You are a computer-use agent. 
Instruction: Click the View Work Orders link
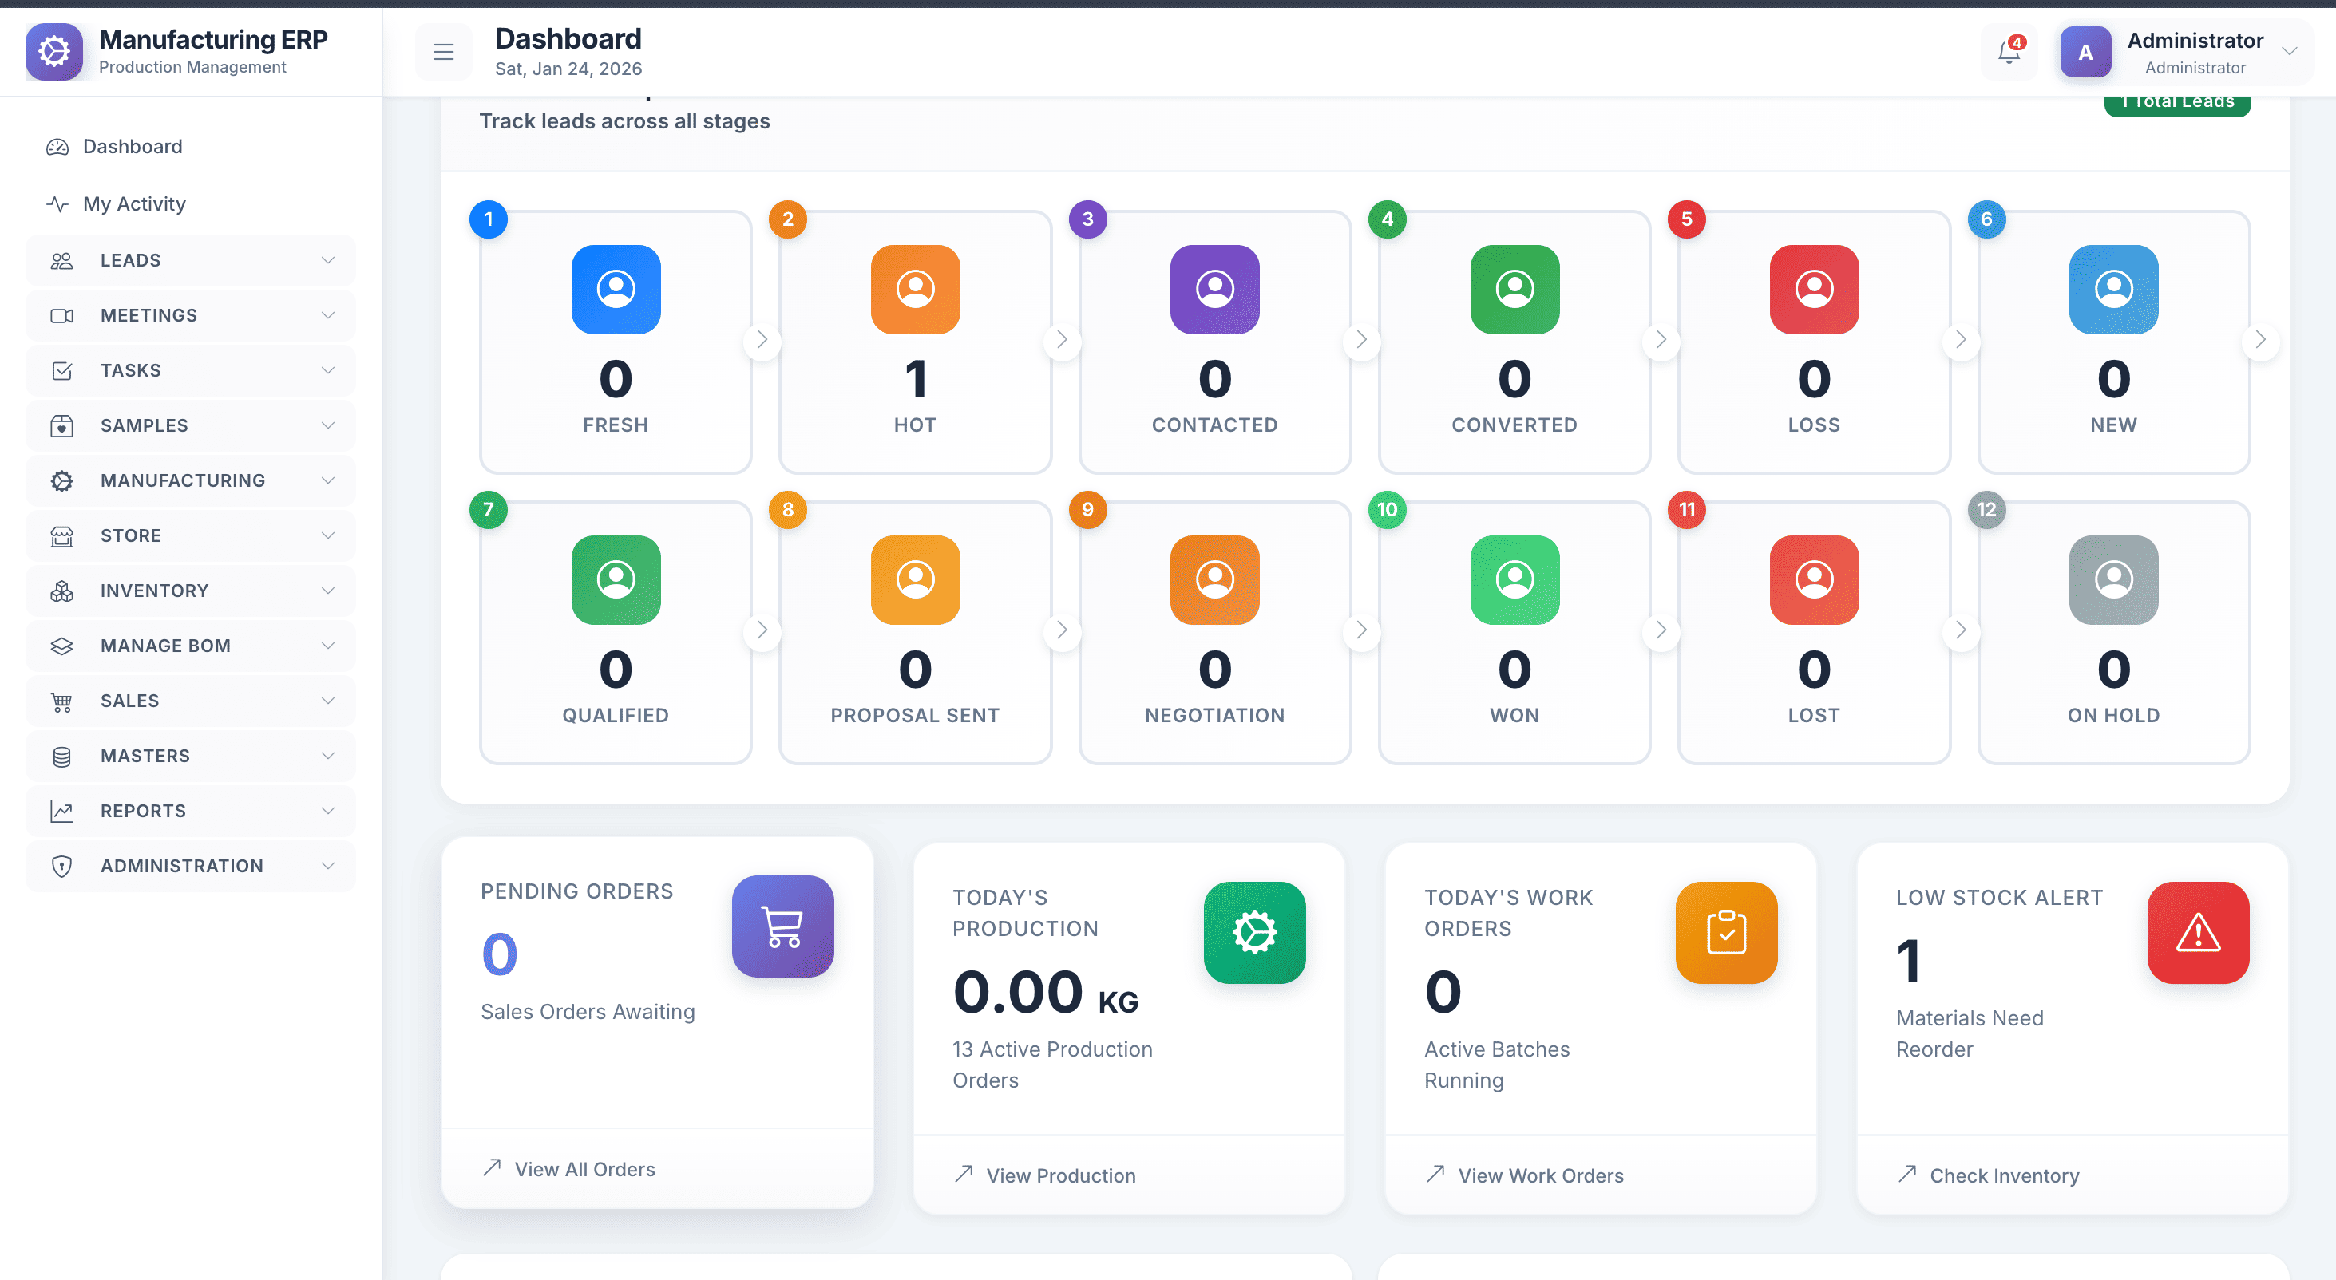coord(1540,1175)
